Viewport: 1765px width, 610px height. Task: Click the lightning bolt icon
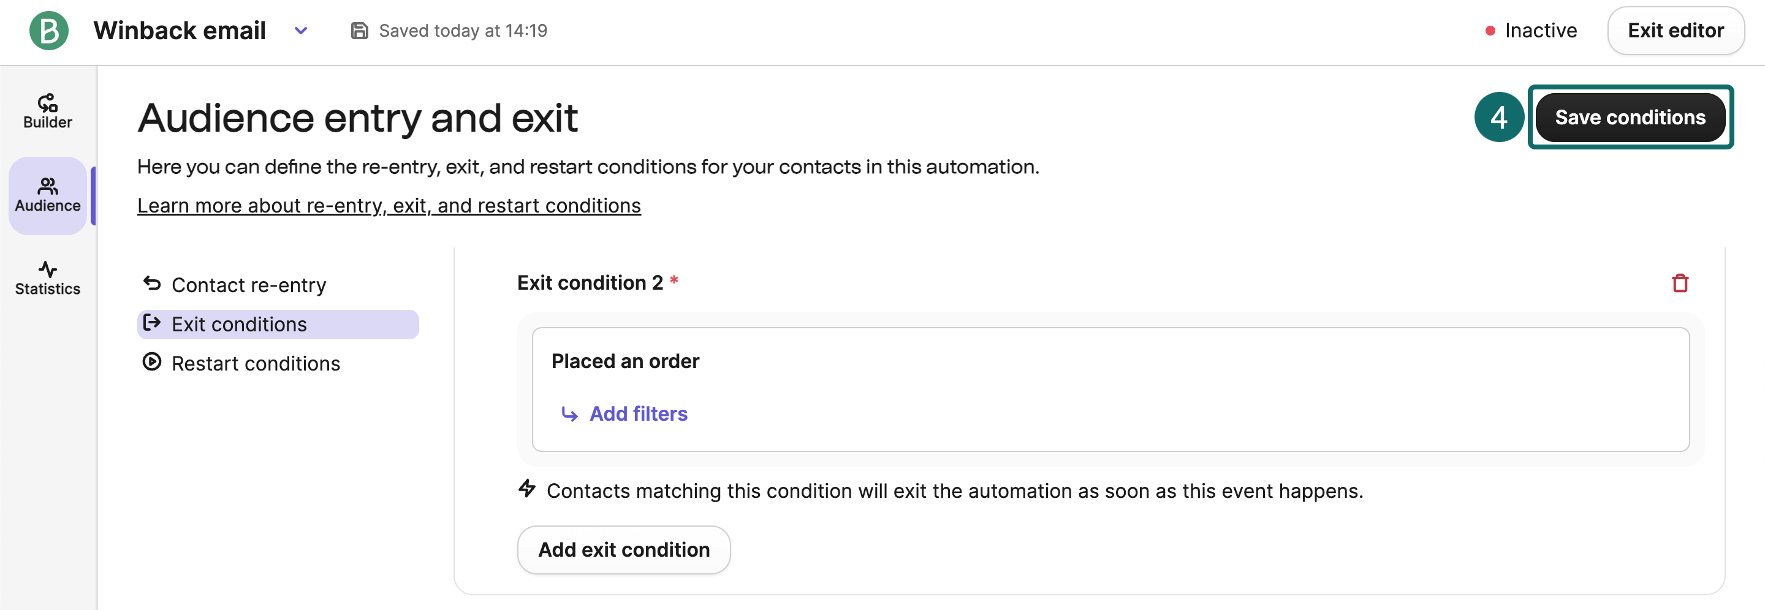coord(527,489)
